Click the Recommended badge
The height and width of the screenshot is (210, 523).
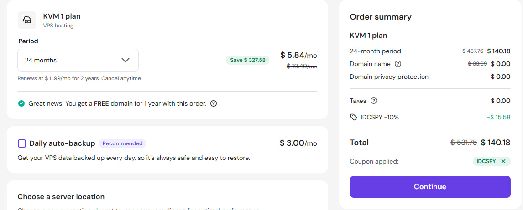tap(122, 143)
